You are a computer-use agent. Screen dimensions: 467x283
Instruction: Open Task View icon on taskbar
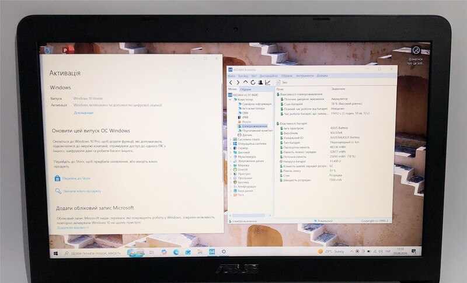(152, 252)
